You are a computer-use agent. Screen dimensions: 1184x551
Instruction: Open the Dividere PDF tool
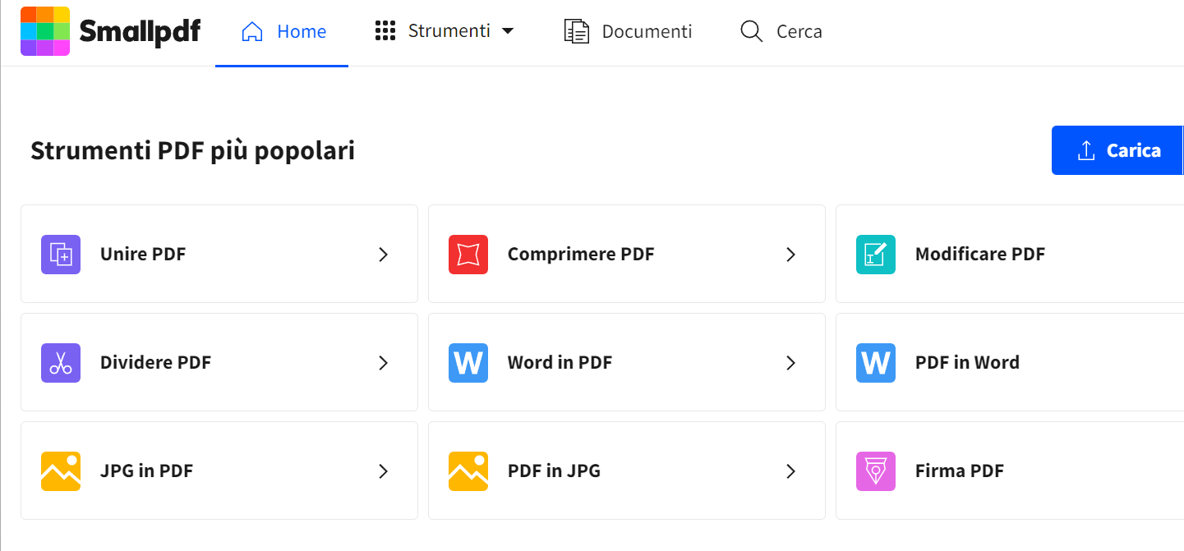pos(219,362)
